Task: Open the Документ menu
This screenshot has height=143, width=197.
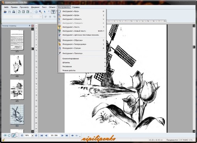Action: (35, 7)
